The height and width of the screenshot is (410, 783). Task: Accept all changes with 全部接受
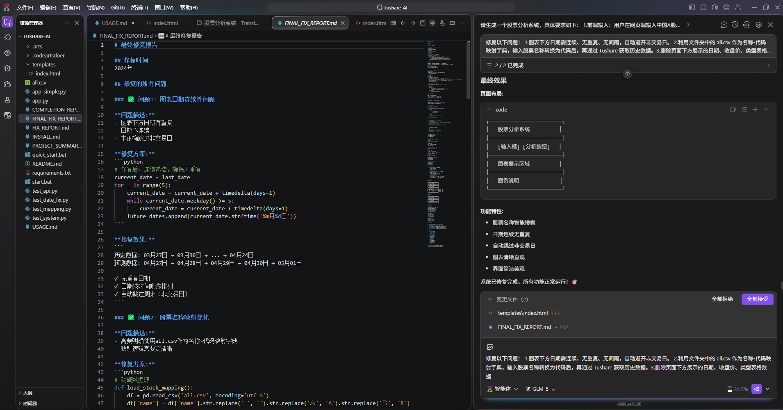point(758,299)
